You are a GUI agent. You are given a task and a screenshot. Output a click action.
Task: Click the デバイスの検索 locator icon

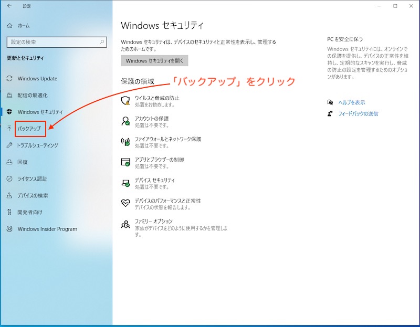[x=9, y=195]
